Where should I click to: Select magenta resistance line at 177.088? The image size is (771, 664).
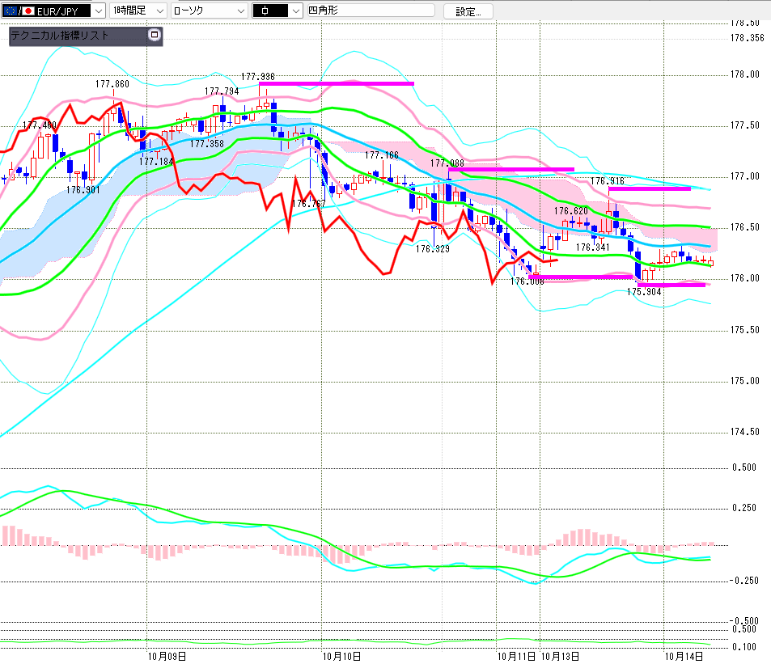pyautogui.click(x=510, y=169)
